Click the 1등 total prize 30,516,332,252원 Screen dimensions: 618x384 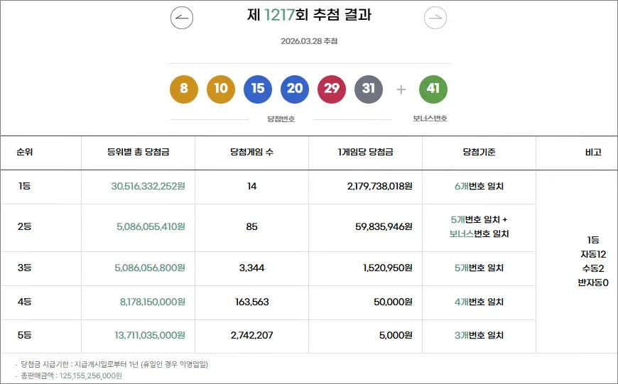click(148, 186)
